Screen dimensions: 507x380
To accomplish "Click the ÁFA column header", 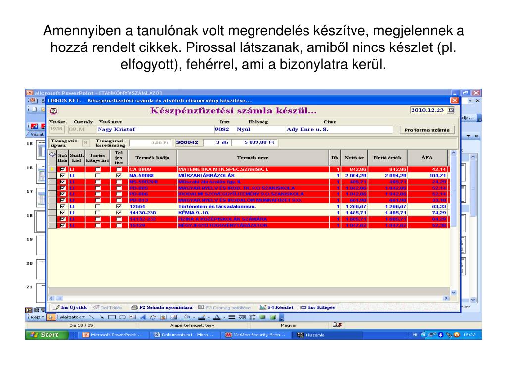I will coord(427,158).
